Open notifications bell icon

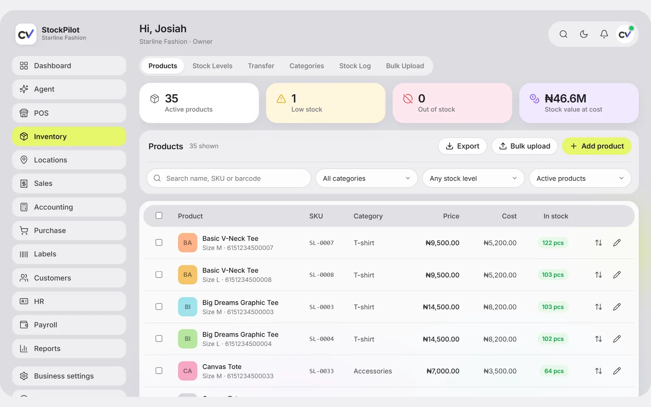604,34
